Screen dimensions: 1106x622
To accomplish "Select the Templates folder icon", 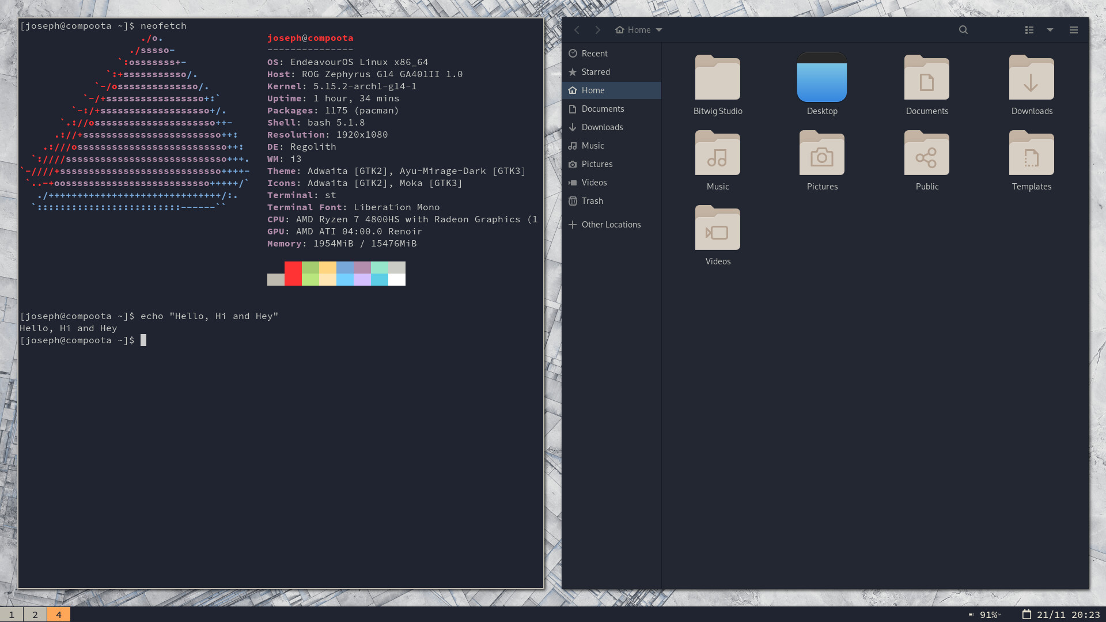I will [1032, 153].
